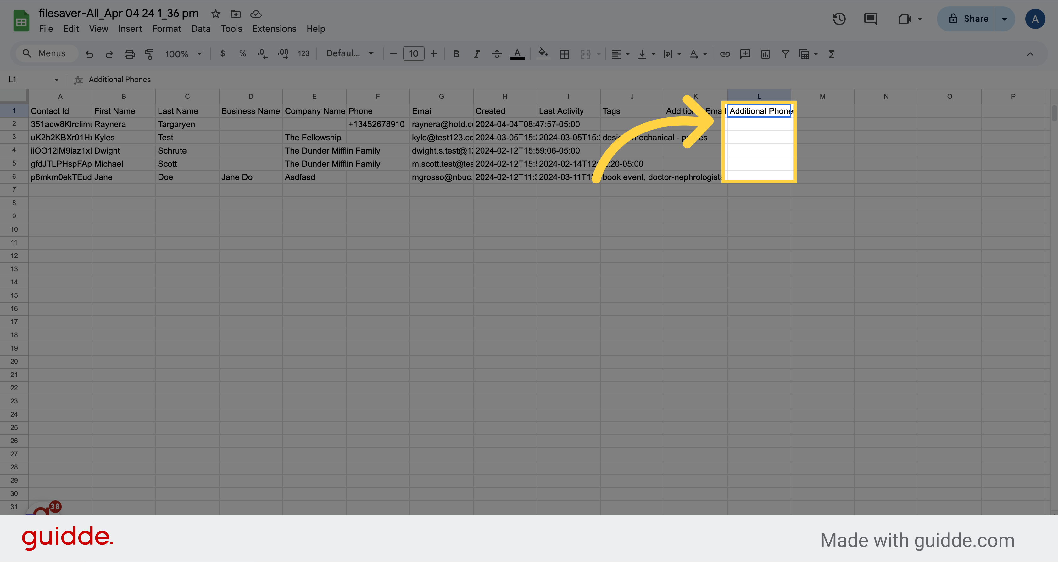Image resolution: width=1058 pixels, height=562 pixels.
Task: Open the fill color bucket
Action: 543,53
